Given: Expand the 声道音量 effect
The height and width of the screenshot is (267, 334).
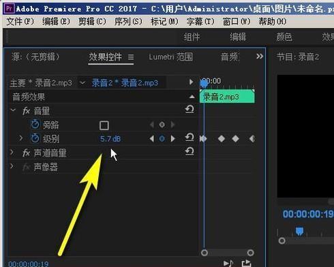Looking at the screenshot, I should pos(12,153).
